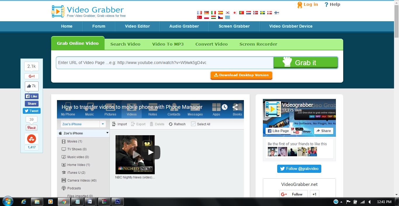Click the +1 button beside Follow

point(314,194)
